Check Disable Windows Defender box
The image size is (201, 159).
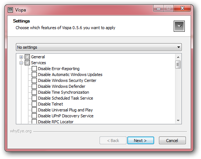(x=34, y=86)
